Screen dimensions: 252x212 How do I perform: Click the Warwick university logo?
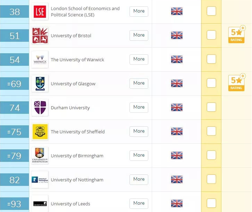pyautogui.click(x=40, y=60)
